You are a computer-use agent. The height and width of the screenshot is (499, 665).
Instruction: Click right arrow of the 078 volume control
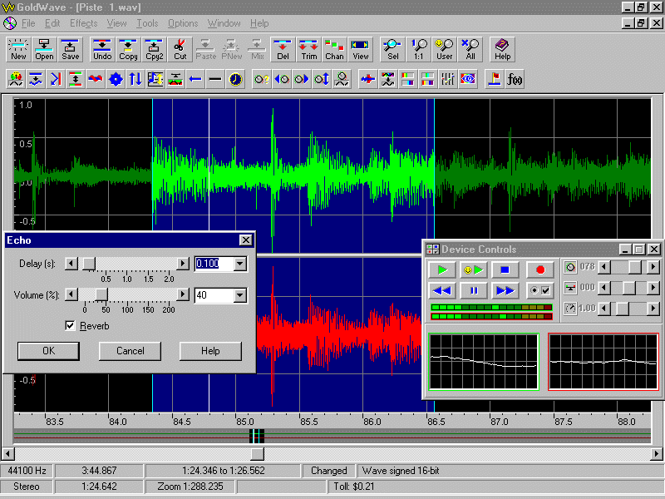(x=653, y=267)
